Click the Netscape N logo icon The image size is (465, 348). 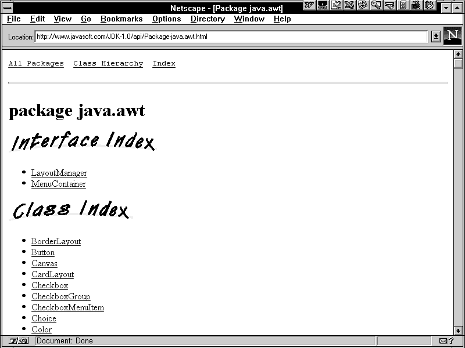[x=452, y=36]
